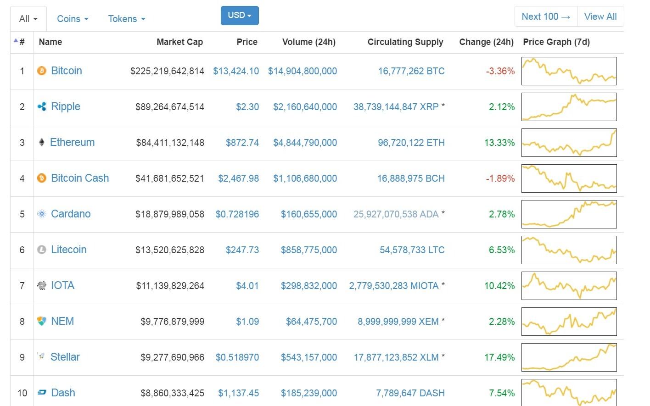Open Ethereum 7d price graph
Image resolution: width=650 pixels, height=406 pixels.
point(569,143)
